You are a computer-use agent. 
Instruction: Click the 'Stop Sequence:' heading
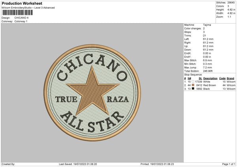click(x=193, y=74)
